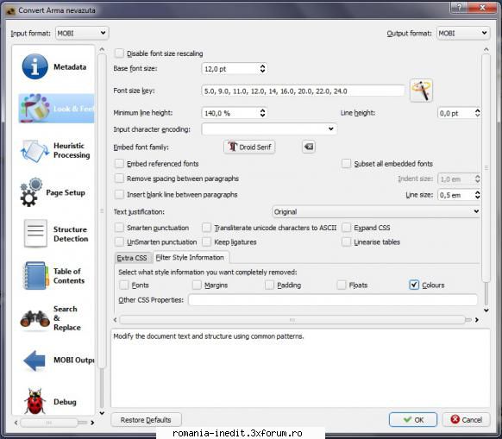Open the Output format dropdown
Viewport: 502px width, 439px height.
tap(463, 33)
